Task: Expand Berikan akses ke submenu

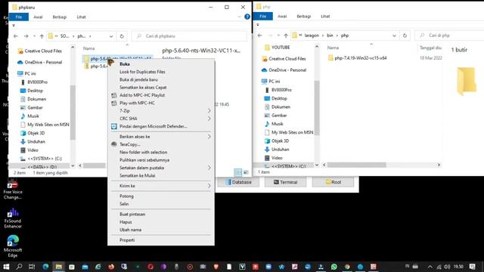Action: coord(161,137)
